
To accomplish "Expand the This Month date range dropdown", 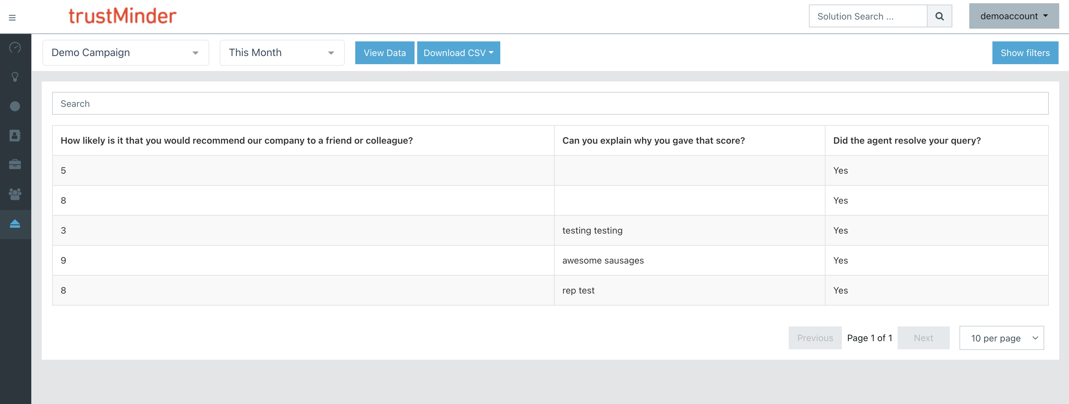I will pyautogui.click(x=282, y=53).
